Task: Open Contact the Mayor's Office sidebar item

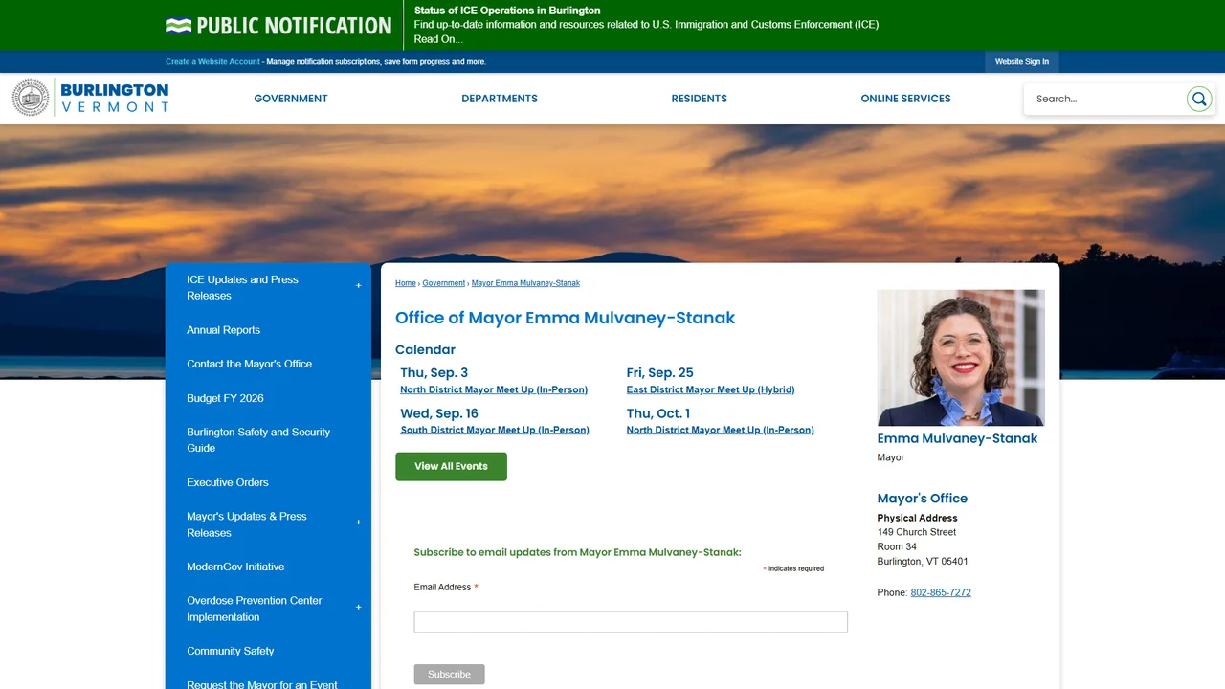Action: 268,364
